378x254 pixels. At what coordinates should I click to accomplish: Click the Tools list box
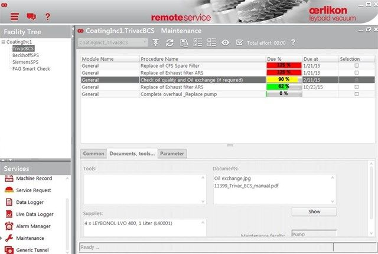click(145, 190)
